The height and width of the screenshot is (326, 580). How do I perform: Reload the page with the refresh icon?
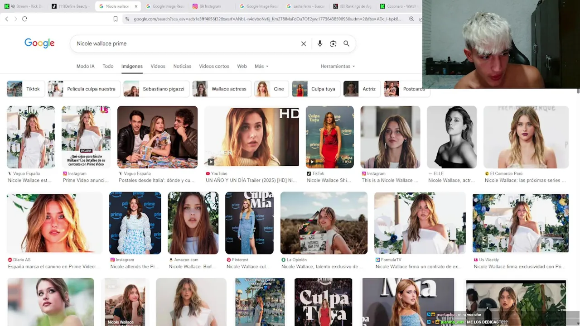(x=24, y=19)
